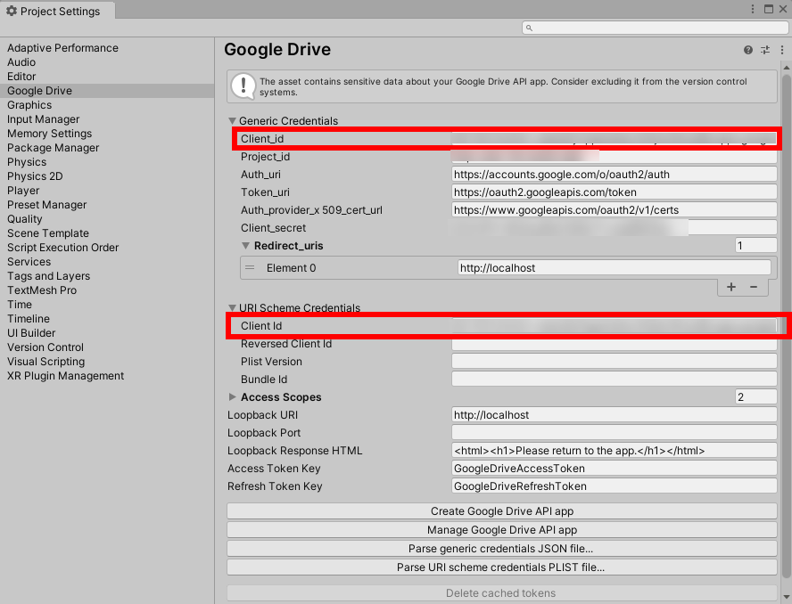Click the scrollbar down arrow

pos(787,598)
